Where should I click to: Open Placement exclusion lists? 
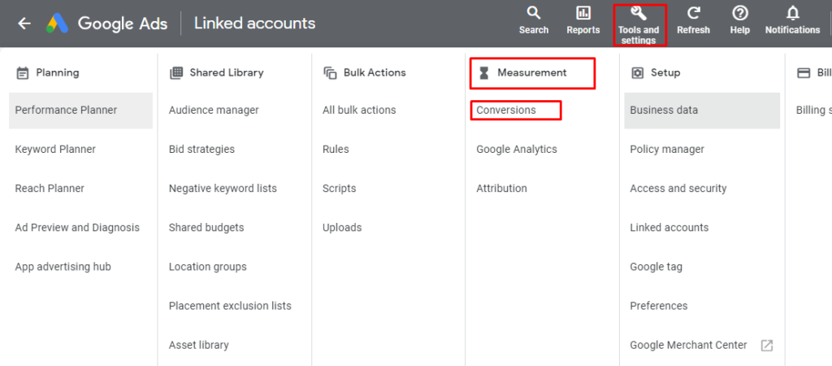230,306
